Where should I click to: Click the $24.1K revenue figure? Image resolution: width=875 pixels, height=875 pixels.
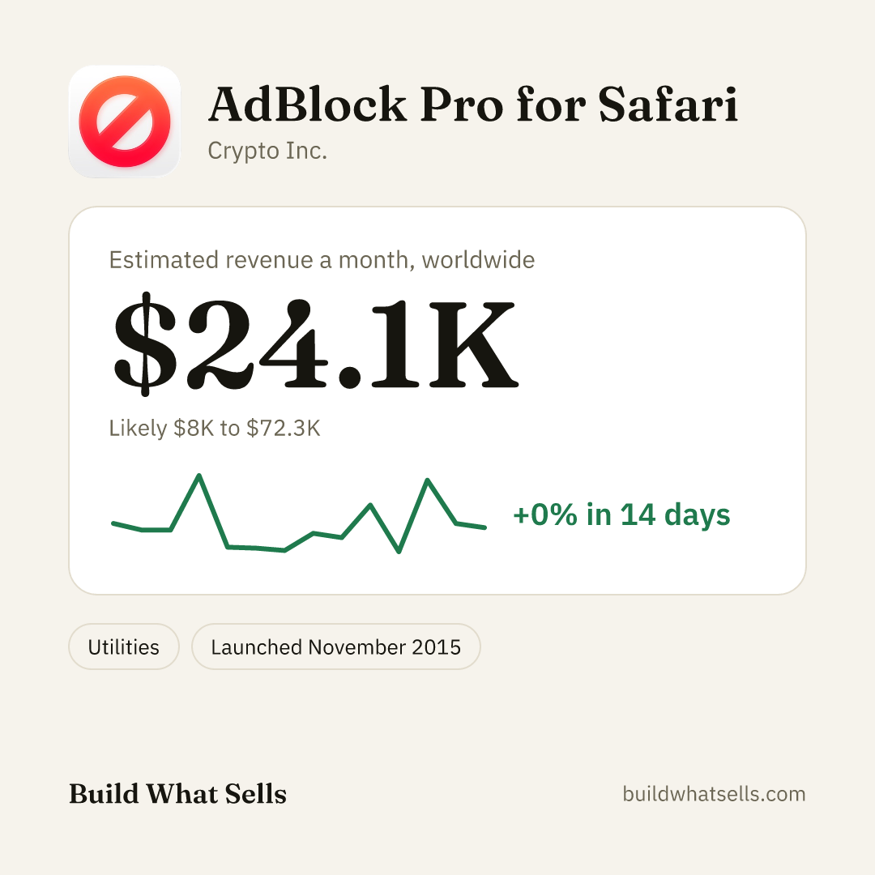(316, 344)
